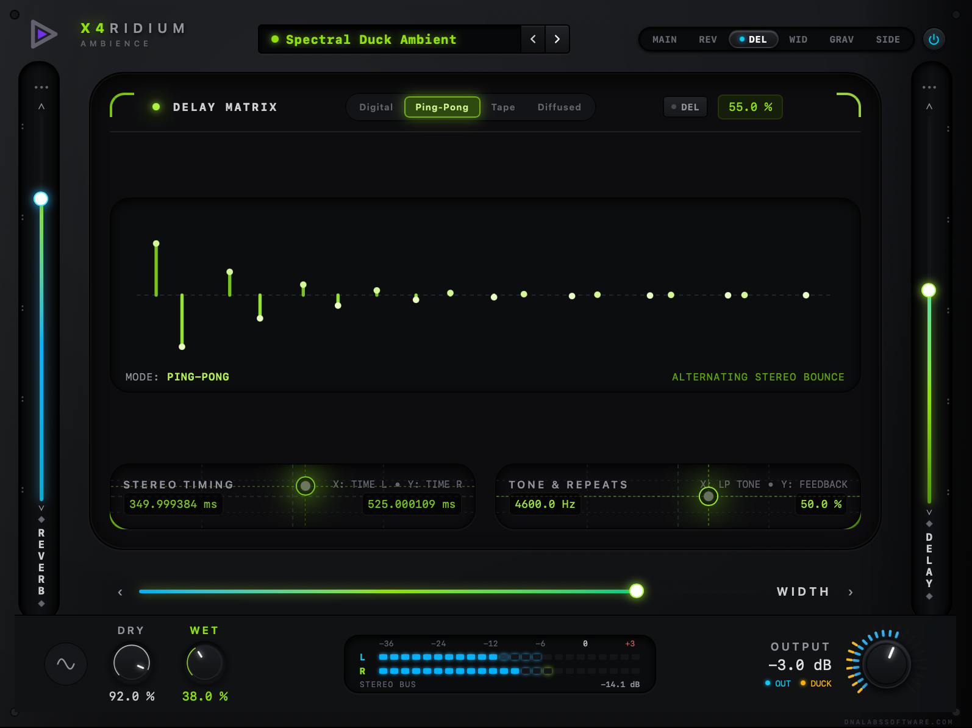Click the 349.999384 ms time L field
Viewport: 972px width, 728px height.
[x=173, y=504]
